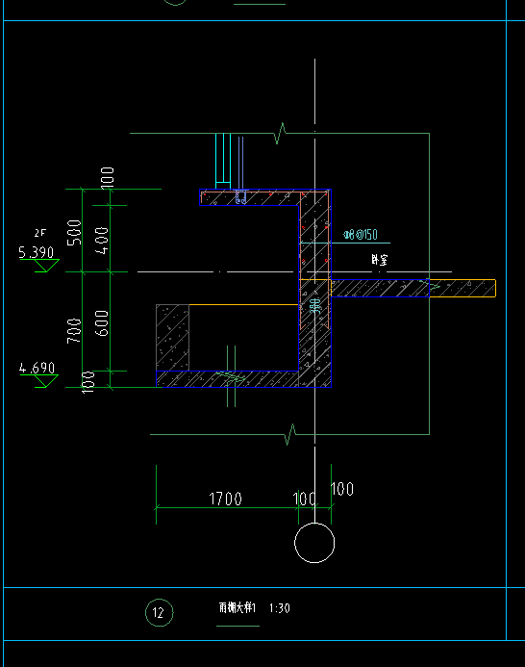Image resolution: width=525 pixels, height=667 pixels.
Task: Select the 1700 horizontal dimension text
Action: pyautogui.click(x=225, y=499)
